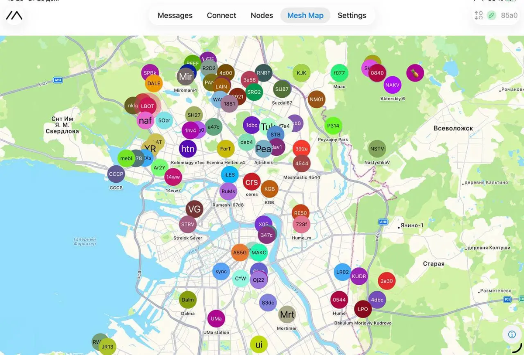Select the mebl node marker
The height and width of the screenshot is (355, 524).
[x=126, y=158]
